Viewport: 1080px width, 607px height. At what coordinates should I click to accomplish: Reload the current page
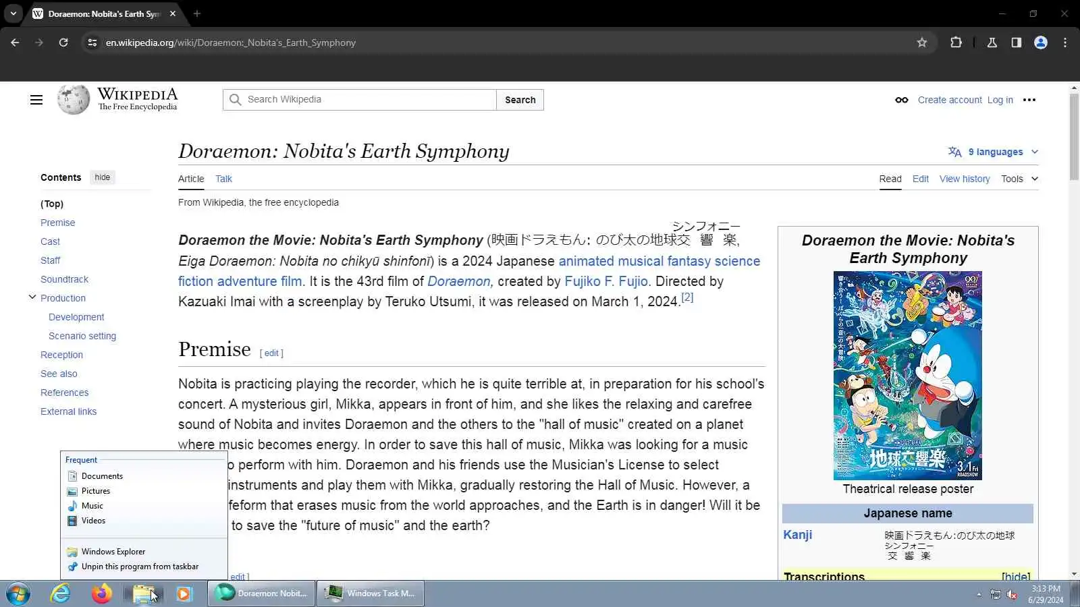pyautogui.click(x=63, y=42)
